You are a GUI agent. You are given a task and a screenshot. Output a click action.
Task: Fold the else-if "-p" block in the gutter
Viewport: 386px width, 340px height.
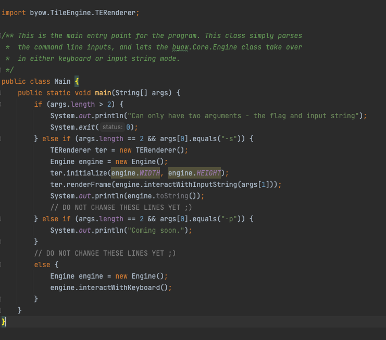coord(2,219)
